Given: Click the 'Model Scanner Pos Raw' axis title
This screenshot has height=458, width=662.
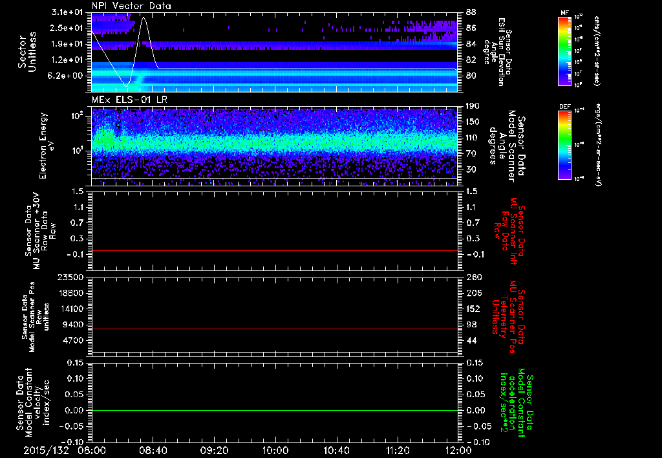Looking at the screenshot, I should pos(36,317).
